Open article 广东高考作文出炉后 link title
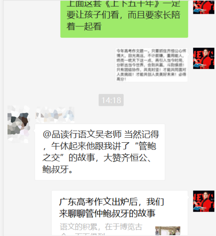216x236 pixels. click(x=112, y=202)
